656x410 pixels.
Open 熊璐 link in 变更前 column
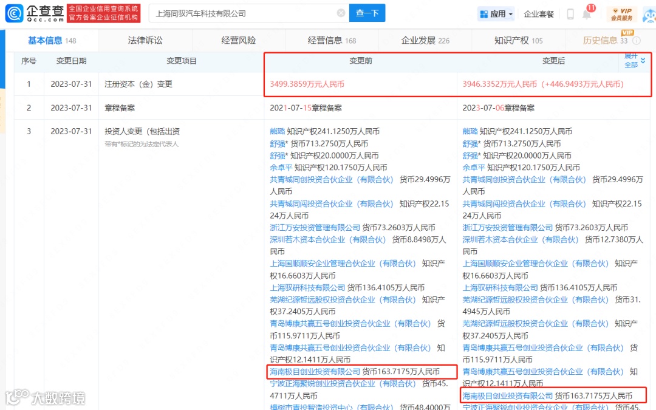(277, 131)
